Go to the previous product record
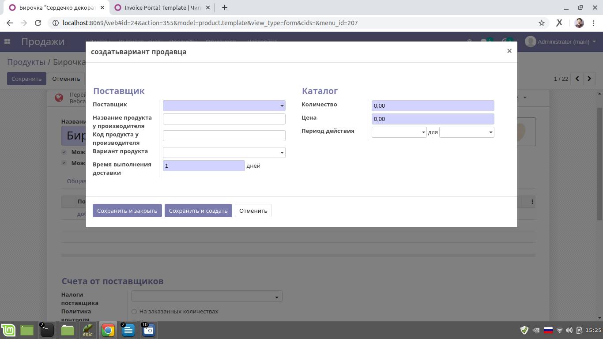 577,79
